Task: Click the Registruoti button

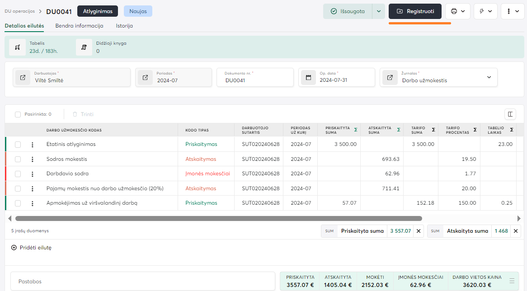Action: point(415,11)
